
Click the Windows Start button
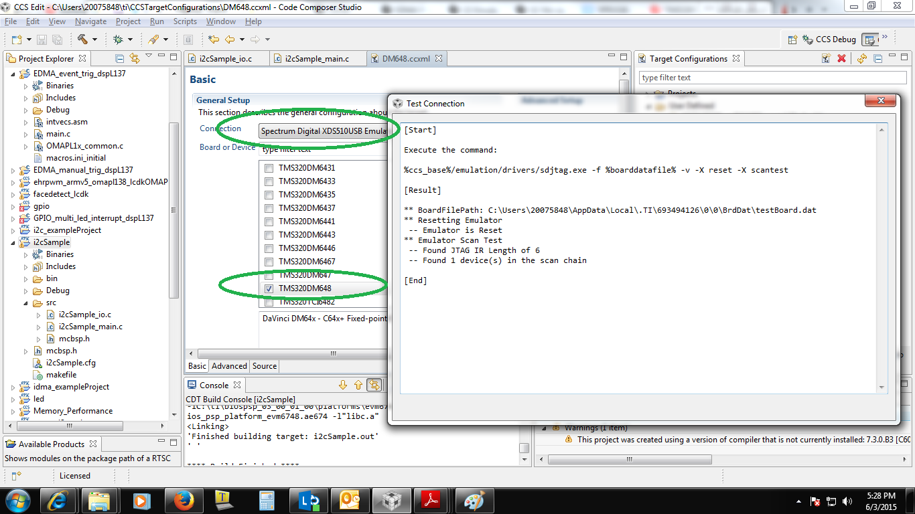17,500
